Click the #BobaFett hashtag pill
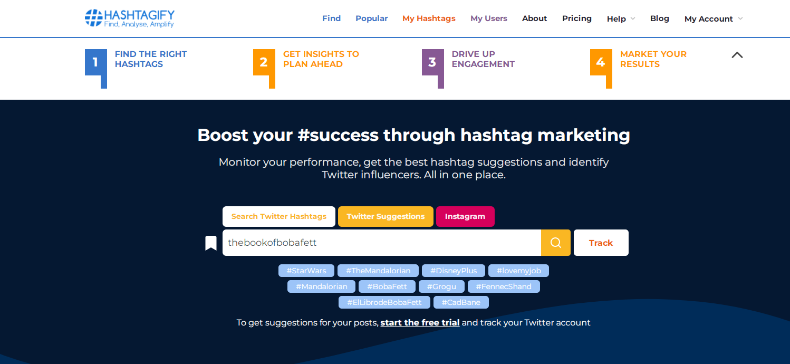Viewport: 790px width, 364px height. tap(387, 286)
